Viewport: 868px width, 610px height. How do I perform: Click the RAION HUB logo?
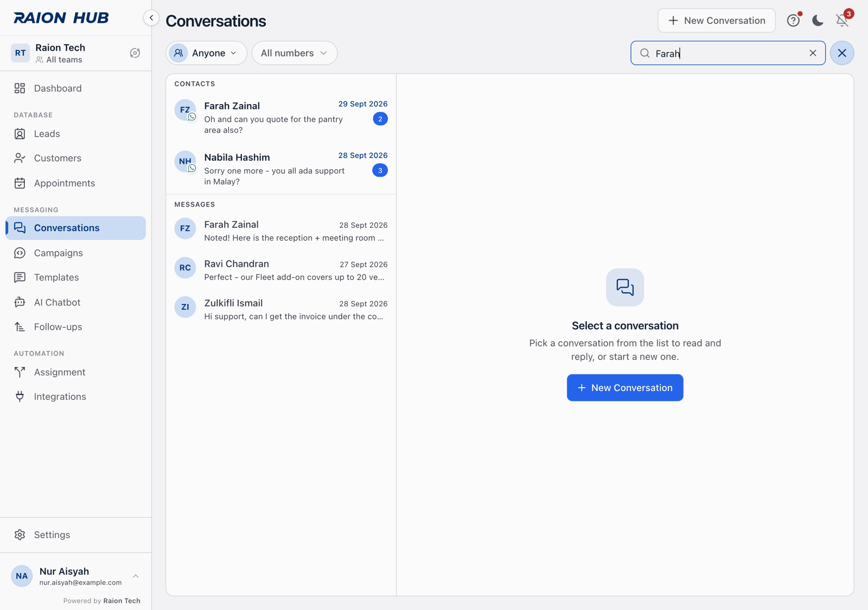click(x=61, y=18)
